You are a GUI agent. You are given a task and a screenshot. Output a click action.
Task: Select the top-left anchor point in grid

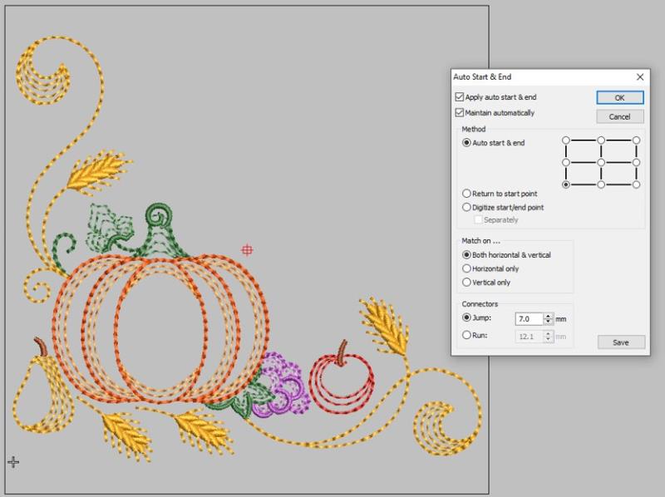566,140
